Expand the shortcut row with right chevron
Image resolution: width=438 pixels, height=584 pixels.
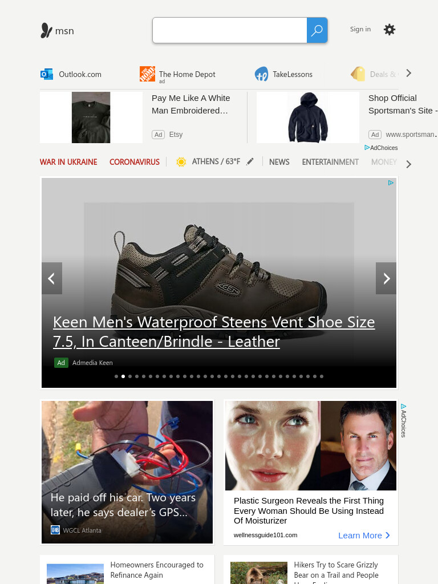408,73
